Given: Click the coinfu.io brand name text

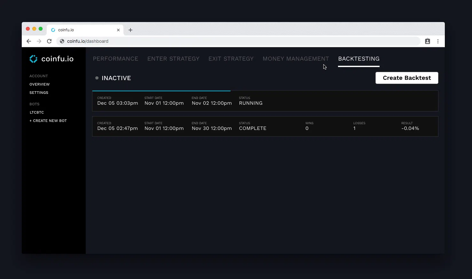Looking at the screenshot, I should pos(58,59).
